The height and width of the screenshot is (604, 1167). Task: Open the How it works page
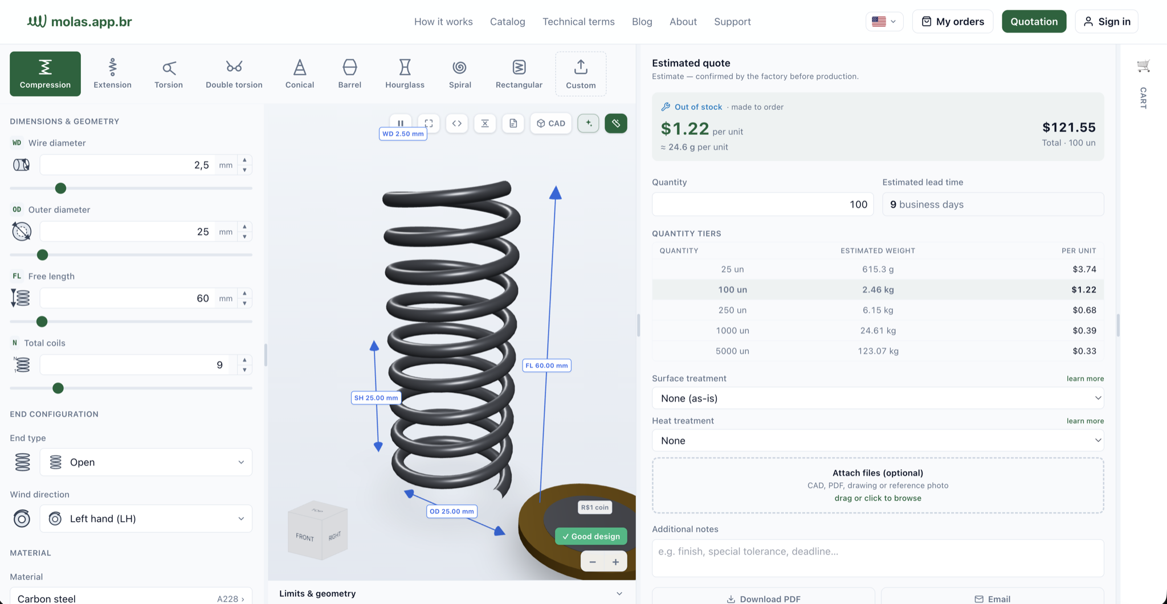click(x=443, y=22)
